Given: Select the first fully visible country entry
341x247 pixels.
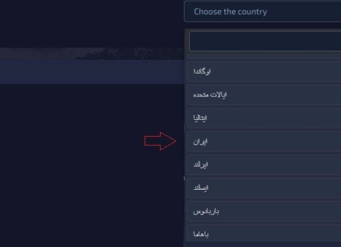Looking at the screenshot, I should click(264, 72).
